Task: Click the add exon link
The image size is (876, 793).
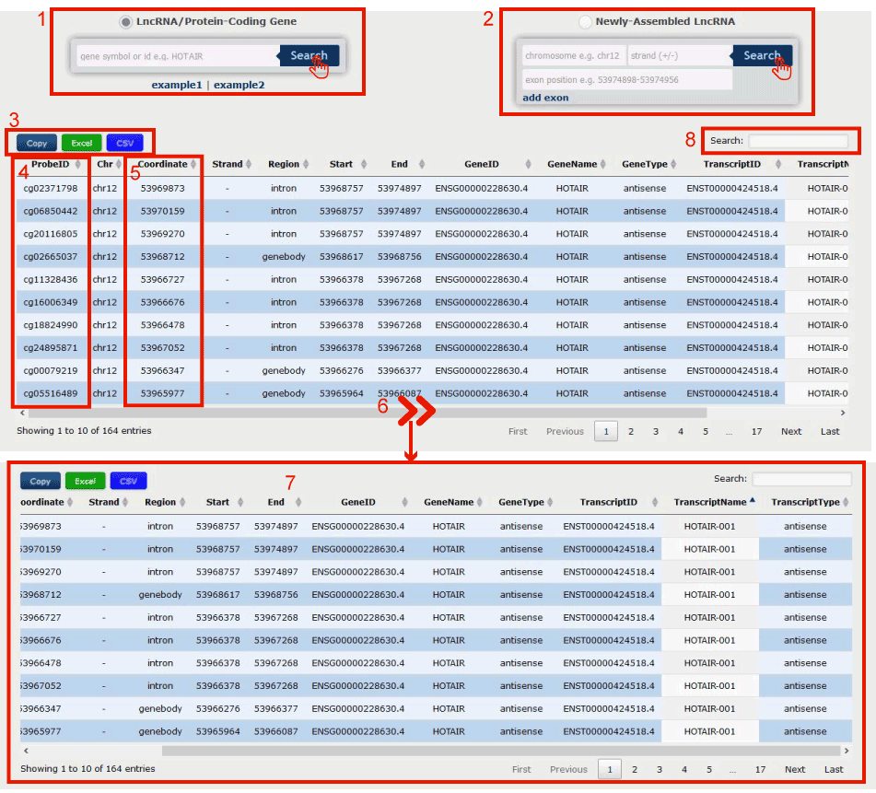Action: click(x=545, y=98)
